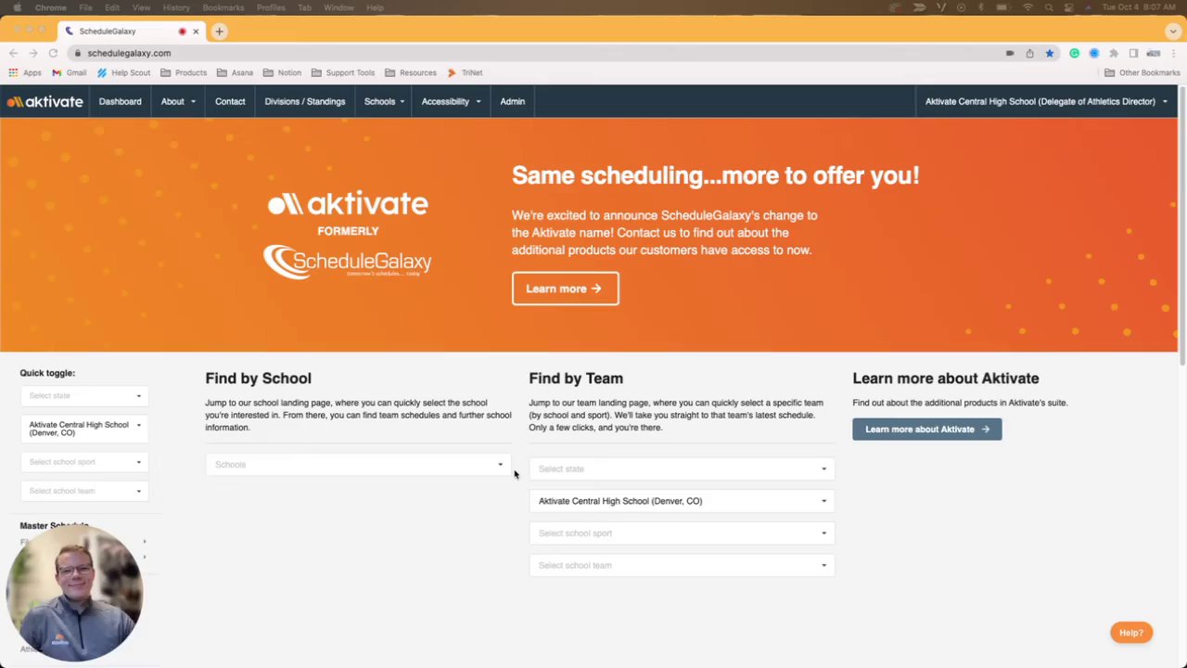Image resolution: width=1187 pixels, height=668 pixels.
Task: Go to Dashboard in the navbar
Action: coord(121,101)
